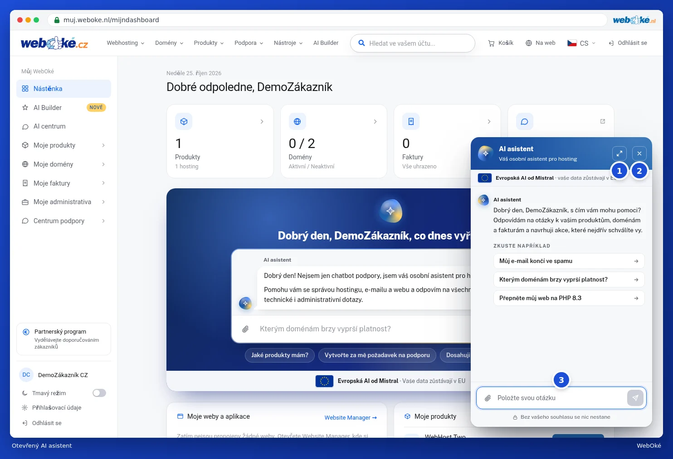The image size is (673, 459).
Task: Click the Website Manager link
Action: click(351, 417)
